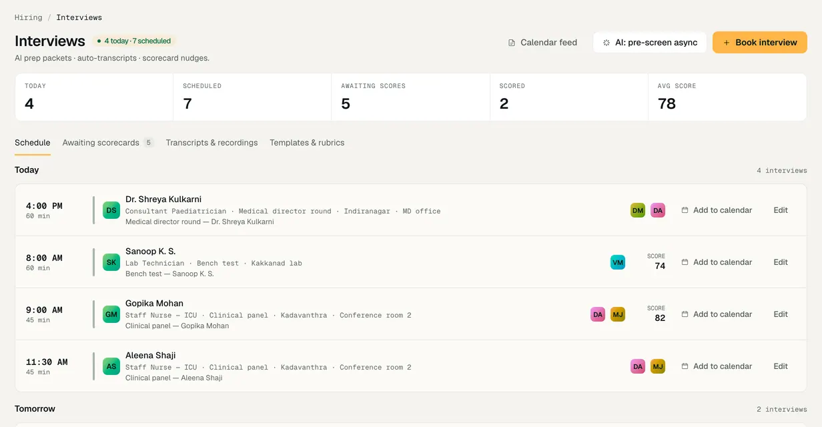Click the count badge 5 on Awaiting scorecards
The width and height of the screenshot is (822, 427).
pyautogui.click(x=149, y=143)
